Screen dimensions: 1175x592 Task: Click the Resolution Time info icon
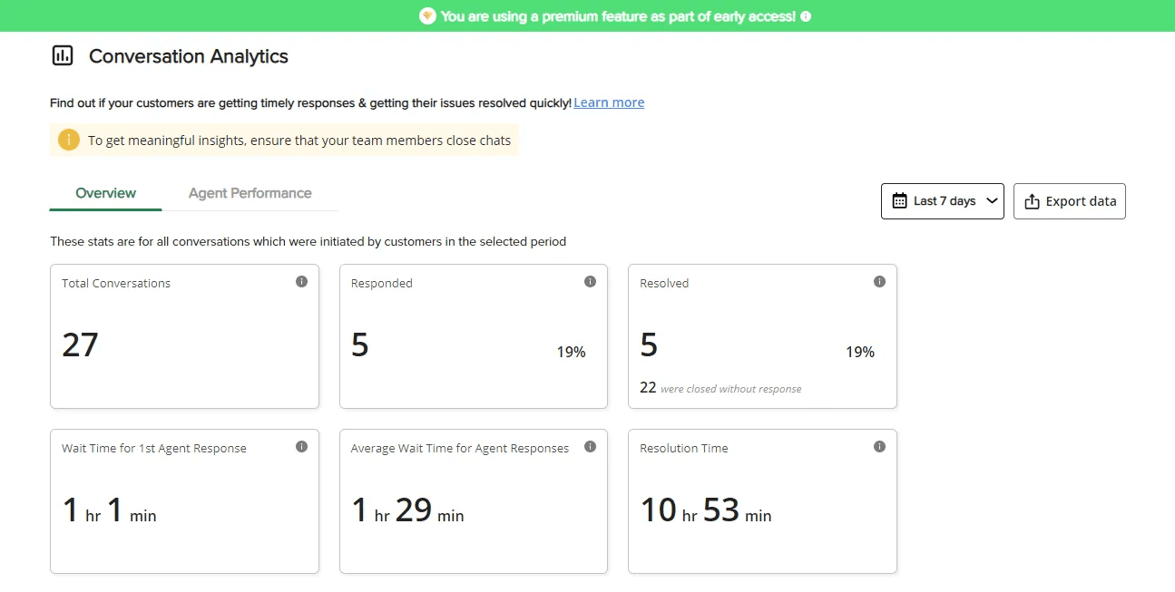tap(879, 446)
